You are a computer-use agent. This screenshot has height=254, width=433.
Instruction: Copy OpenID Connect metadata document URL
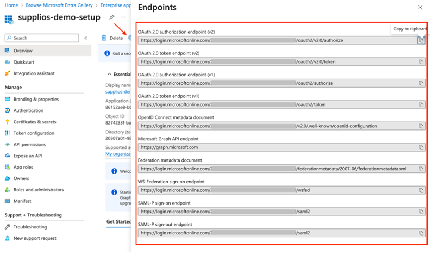pyautogui.click(x=421, y=126)
